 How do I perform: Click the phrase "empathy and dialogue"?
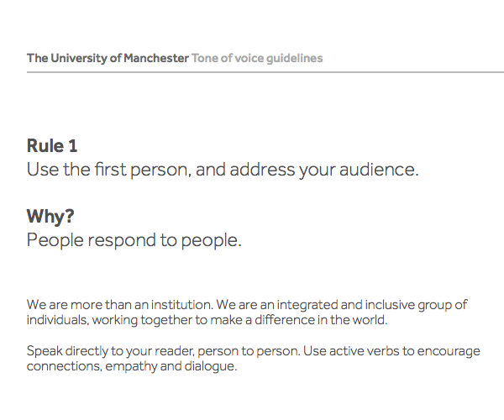pyautogui.click(x=171, y=366)
